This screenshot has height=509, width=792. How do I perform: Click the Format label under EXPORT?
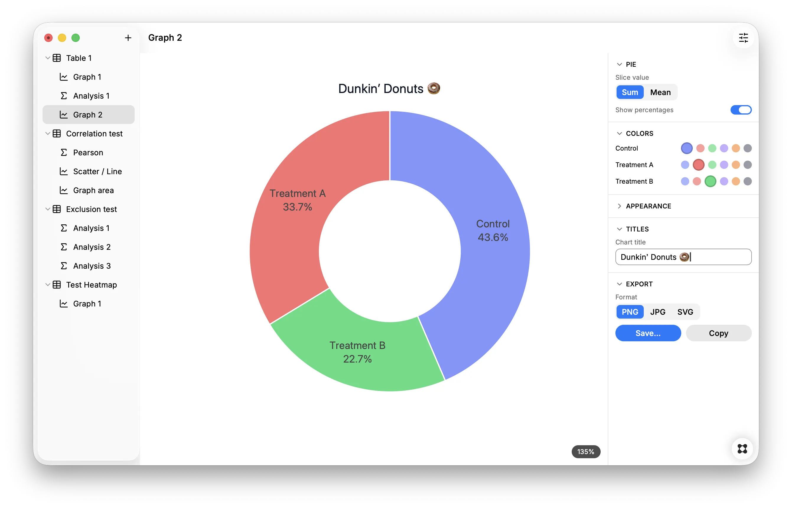(626, 297)
